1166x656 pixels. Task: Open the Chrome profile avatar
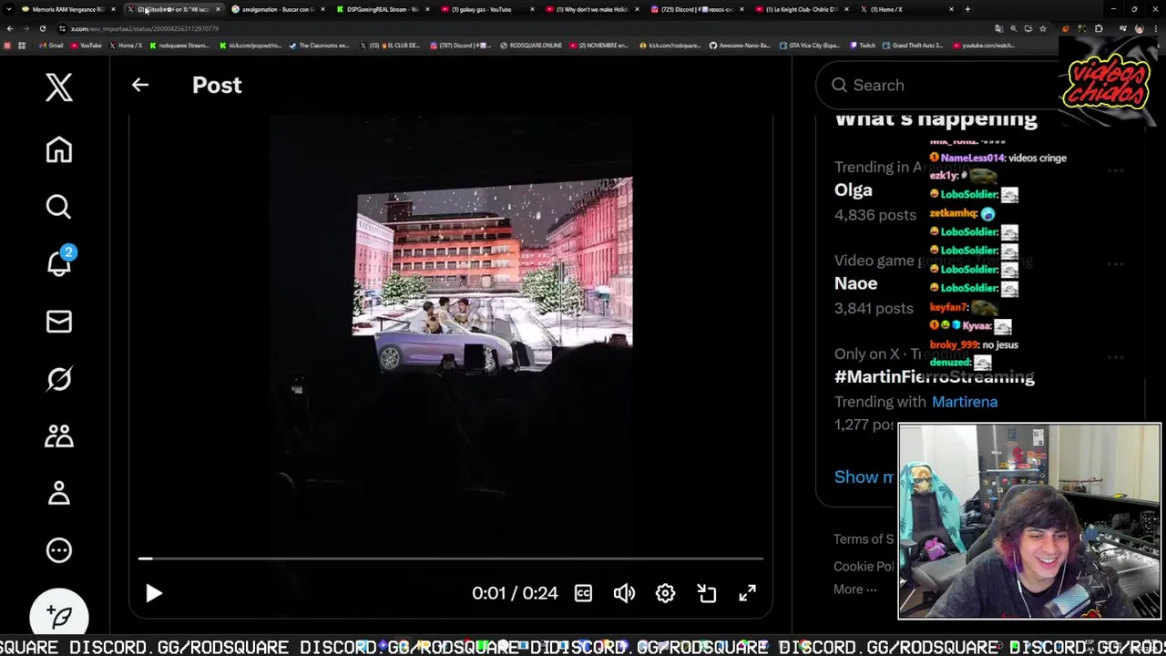click(x=1140, y=28)
